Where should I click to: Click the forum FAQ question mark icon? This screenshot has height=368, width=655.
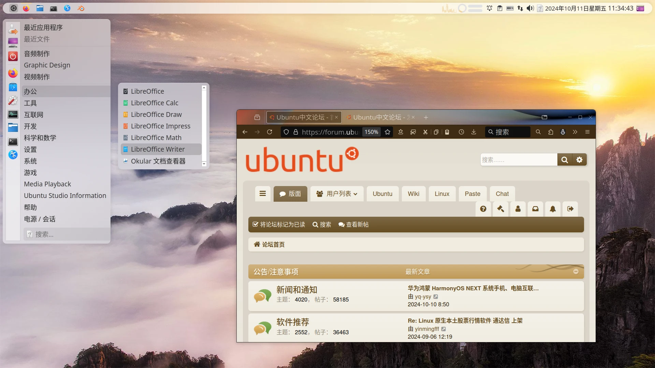(483, 209)
